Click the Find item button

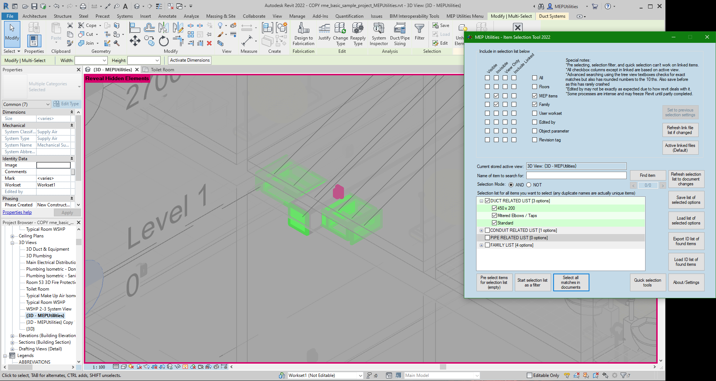[x=647, y=175]
